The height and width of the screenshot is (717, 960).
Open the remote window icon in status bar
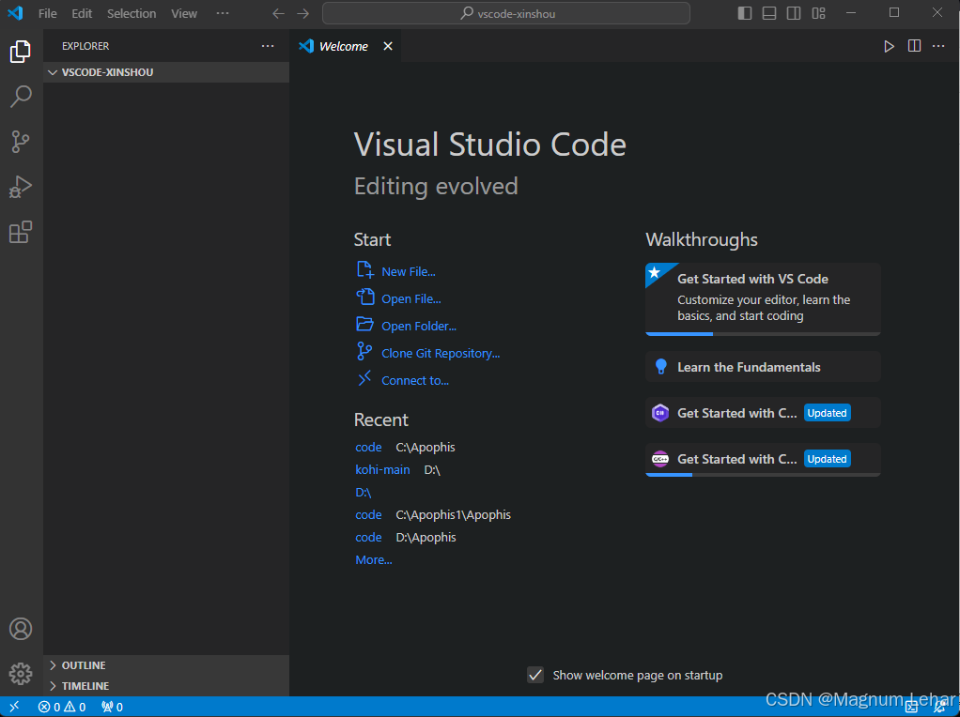[15, 707]
